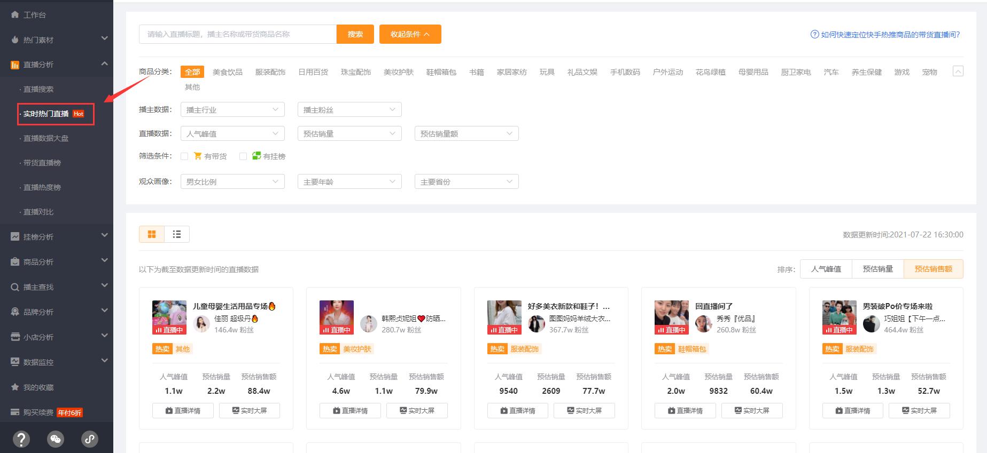Click the 小店分析 shop icon
The image size is (987, 453).
(15, 337)
